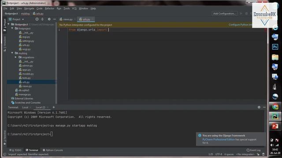
Task: Open the Navigate menu
Action: click(x=29, y=8)
